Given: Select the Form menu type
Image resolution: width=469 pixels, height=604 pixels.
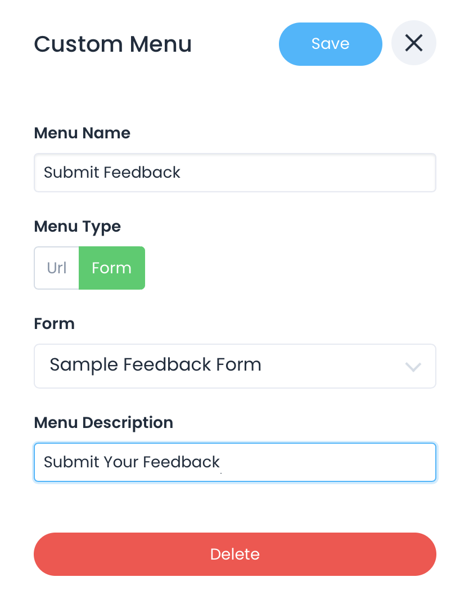Looking at the screenshot, I should pyautogui.click(x=111, y=268).
